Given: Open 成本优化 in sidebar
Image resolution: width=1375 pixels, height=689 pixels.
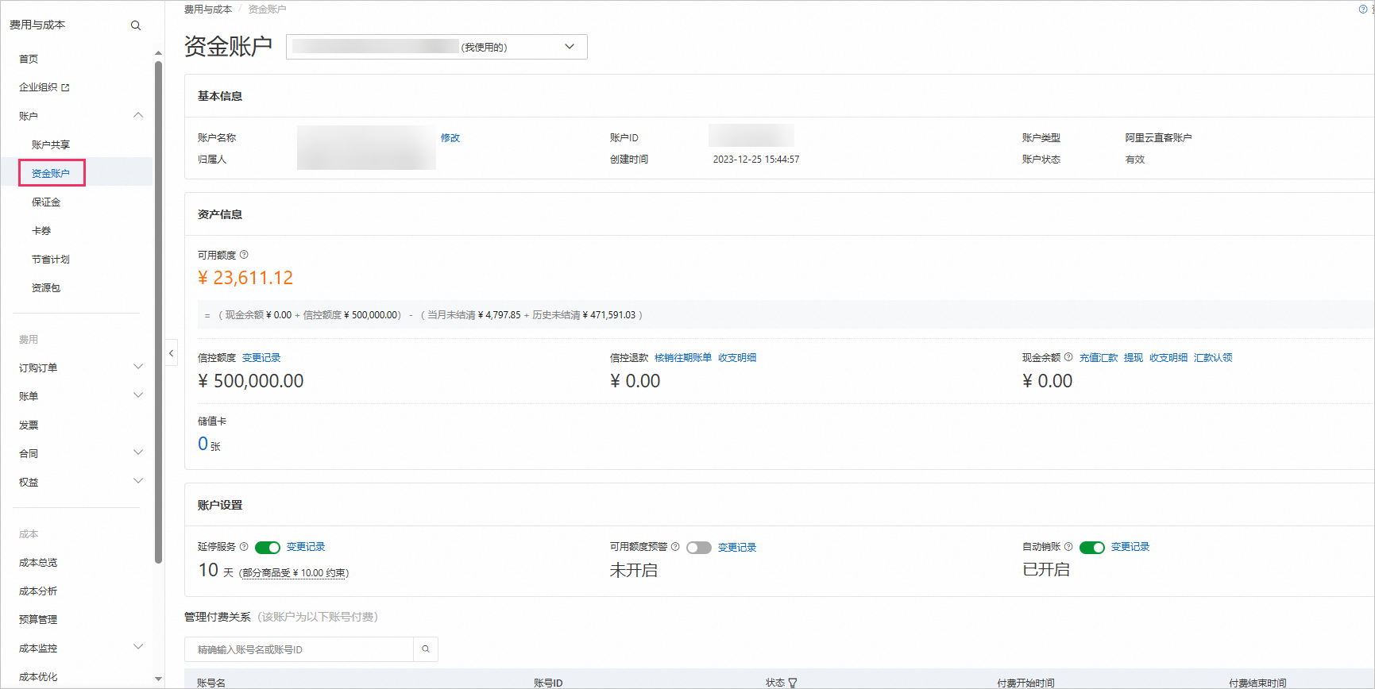Looking at the screenshot, I should [38, 676].
